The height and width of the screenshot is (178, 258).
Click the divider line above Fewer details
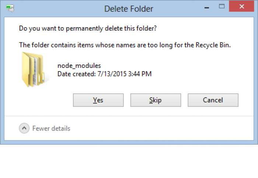129,116
